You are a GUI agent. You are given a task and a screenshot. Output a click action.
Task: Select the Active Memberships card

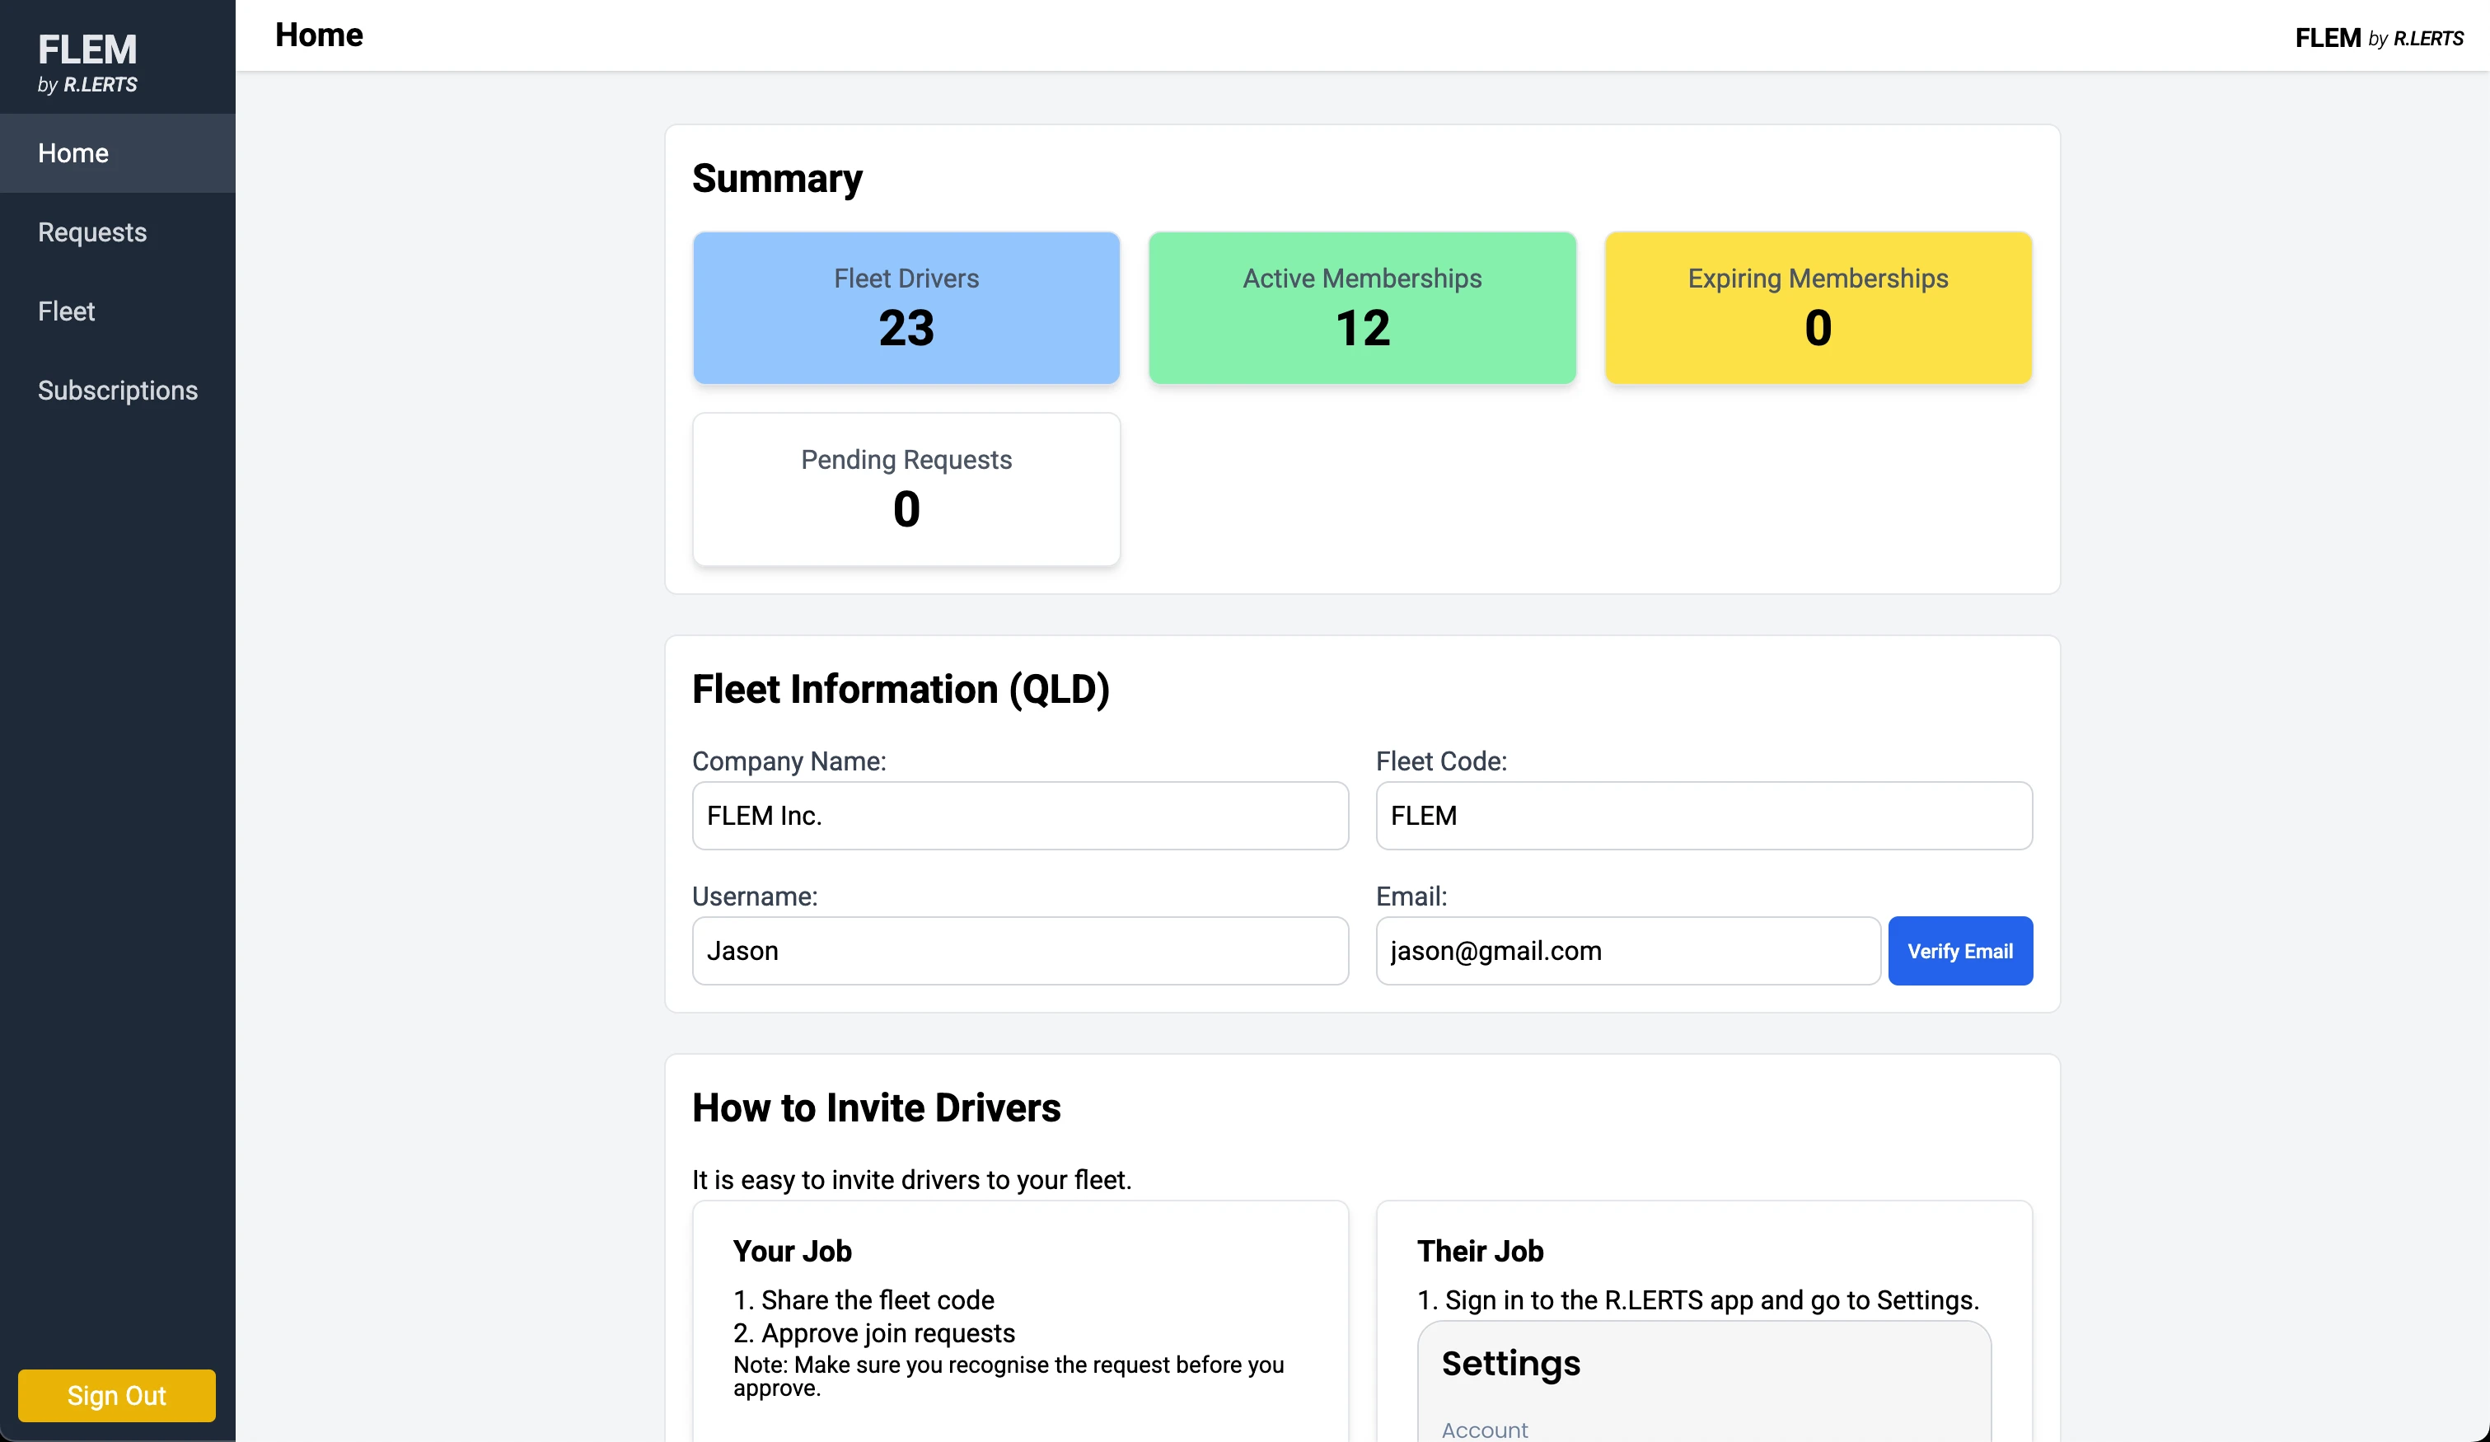point(1362,307)
